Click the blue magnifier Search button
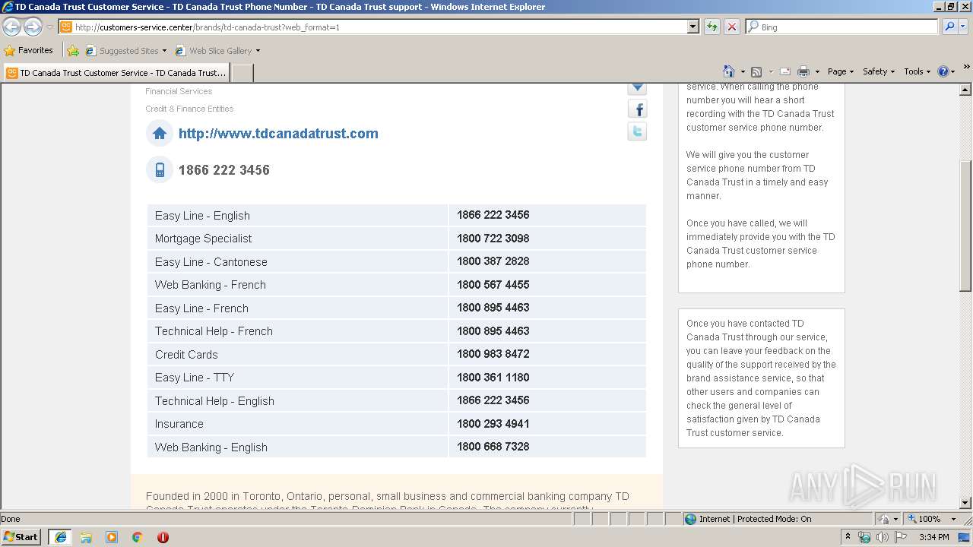Image resolution: width=973 pixels, height=547 pixels. [949, 27]
